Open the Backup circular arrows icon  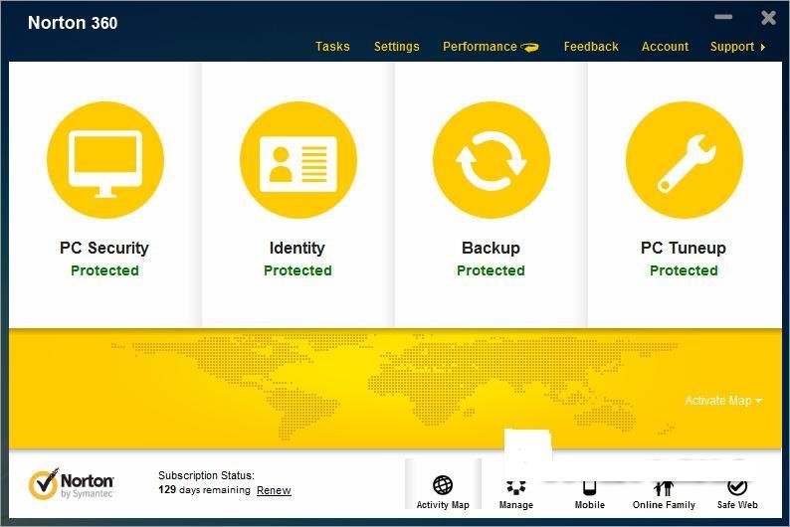[492, 160]
